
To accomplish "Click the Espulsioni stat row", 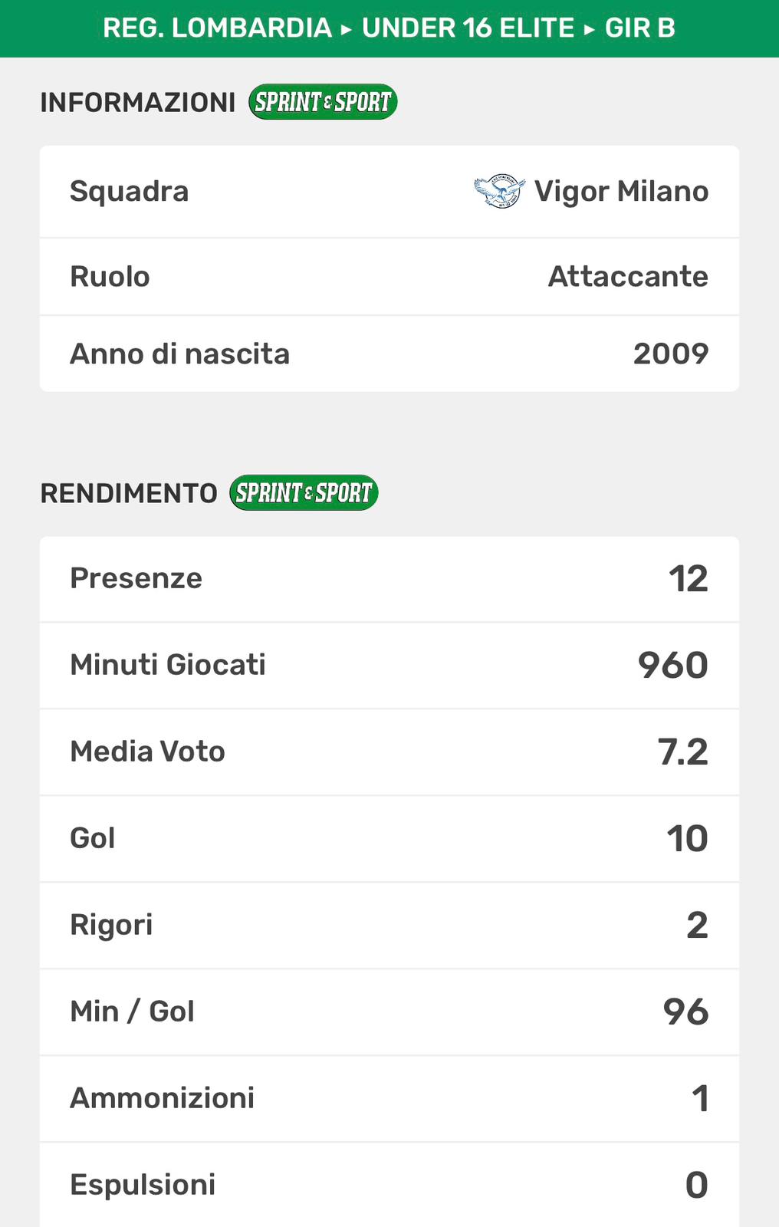I will tap(389, 1185).
